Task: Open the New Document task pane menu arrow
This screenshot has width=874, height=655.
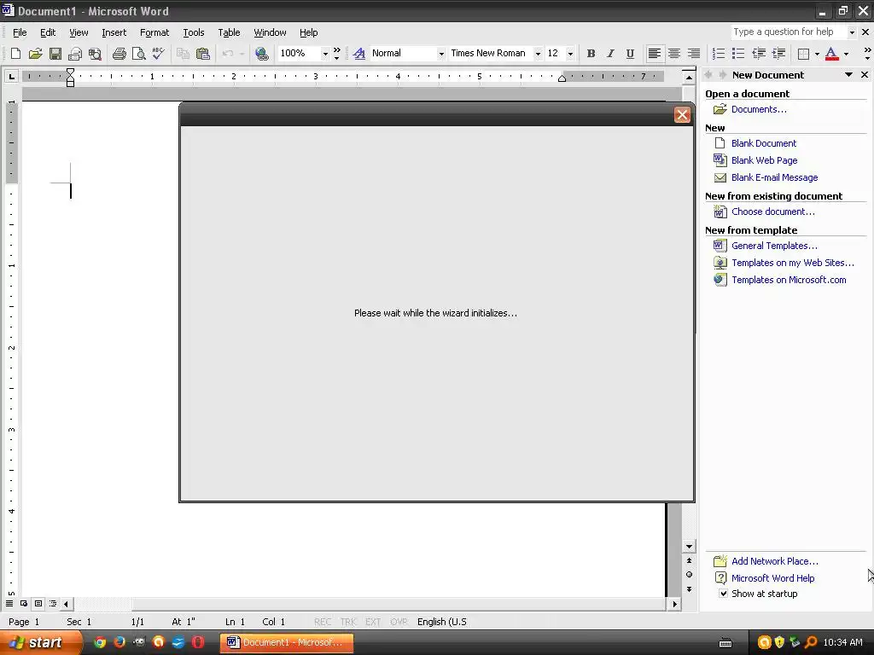Action: pyautogui.click(x=848, y=75)
